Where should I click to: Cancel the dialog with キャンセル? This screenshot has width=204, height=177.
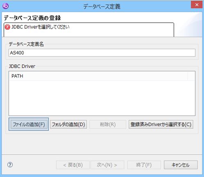point(181,165)
